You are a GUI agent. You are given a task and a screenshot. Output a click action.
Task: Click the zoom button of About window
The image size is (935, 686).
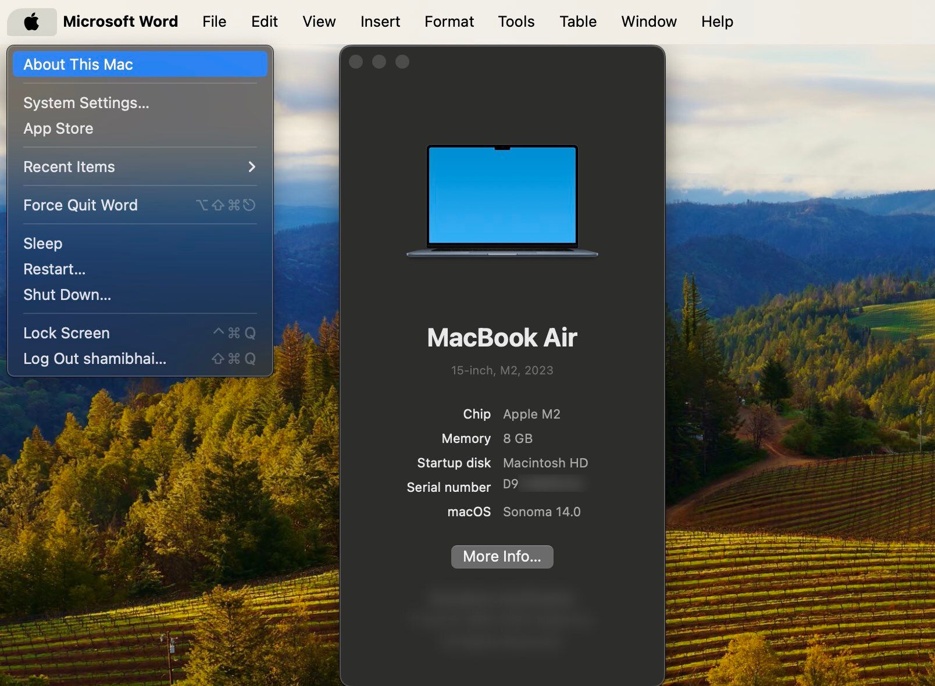pos(402,62)
